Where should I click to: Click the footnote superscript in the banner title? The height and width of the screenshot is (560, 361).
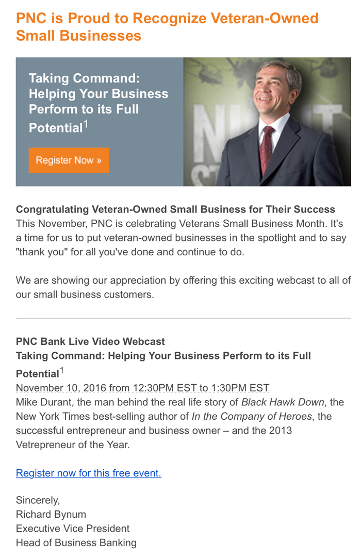86,124
